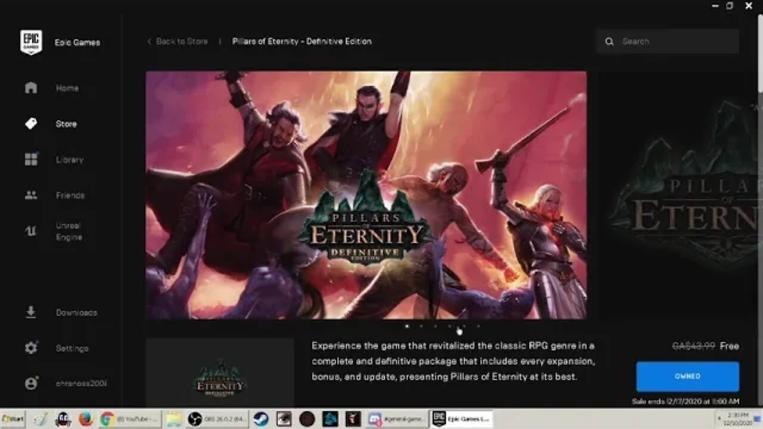Click the Epic Games logo in sidebar

click(31, 42)
